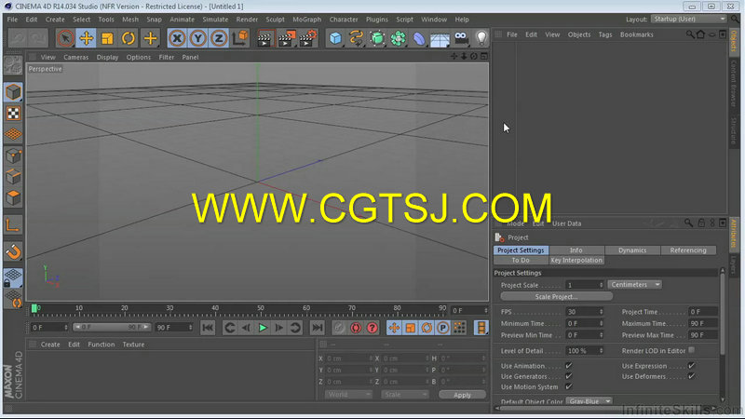
Task: Click the Scale Project button
Action: point(556,296)
